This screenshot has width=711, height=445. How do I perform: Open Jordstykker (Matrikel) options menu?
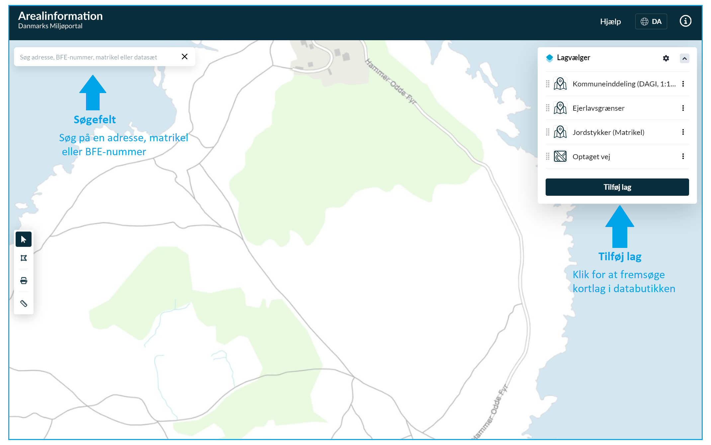[683, 132]
